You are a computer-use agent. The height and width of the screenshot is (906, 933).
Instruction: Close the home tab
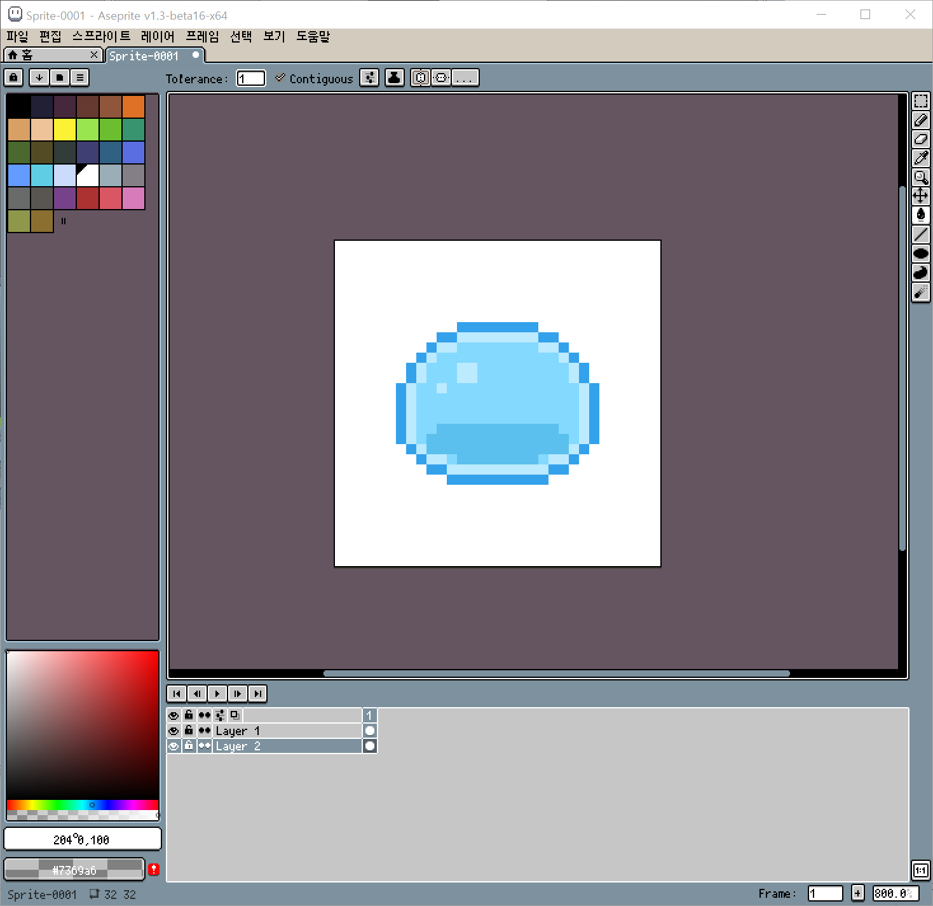pos(94,55)
